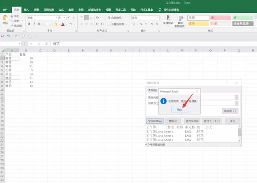Open Conditional Formatting (条件格式)
257x183 pixels.
pyautogui.click(x=168, y=20)
